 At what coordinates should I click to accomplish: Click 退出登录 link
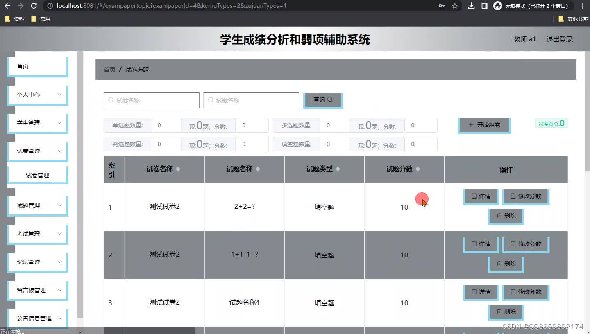tap(559, 39)
